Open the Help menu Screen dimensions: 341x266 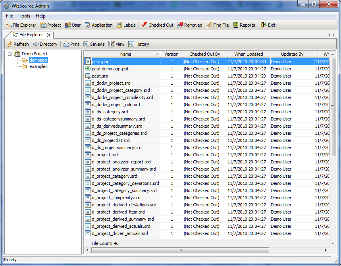click(x=40, y=16)
